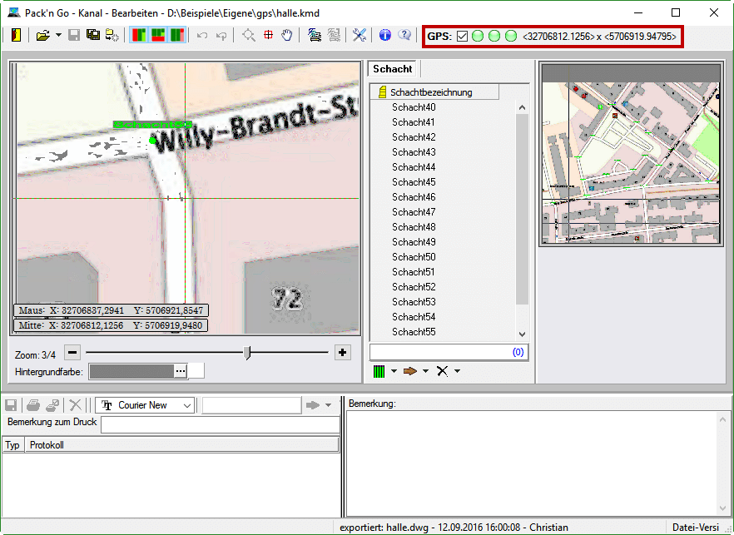This screenshot has height=535, width=734.
Task: Toggle the GPS checkbox
Action: [463, 37]
